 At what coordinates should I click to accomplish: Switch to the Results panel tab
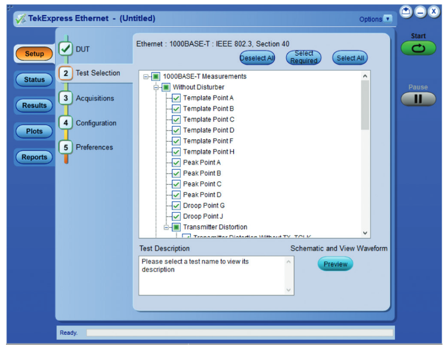(x=34, y=106)
